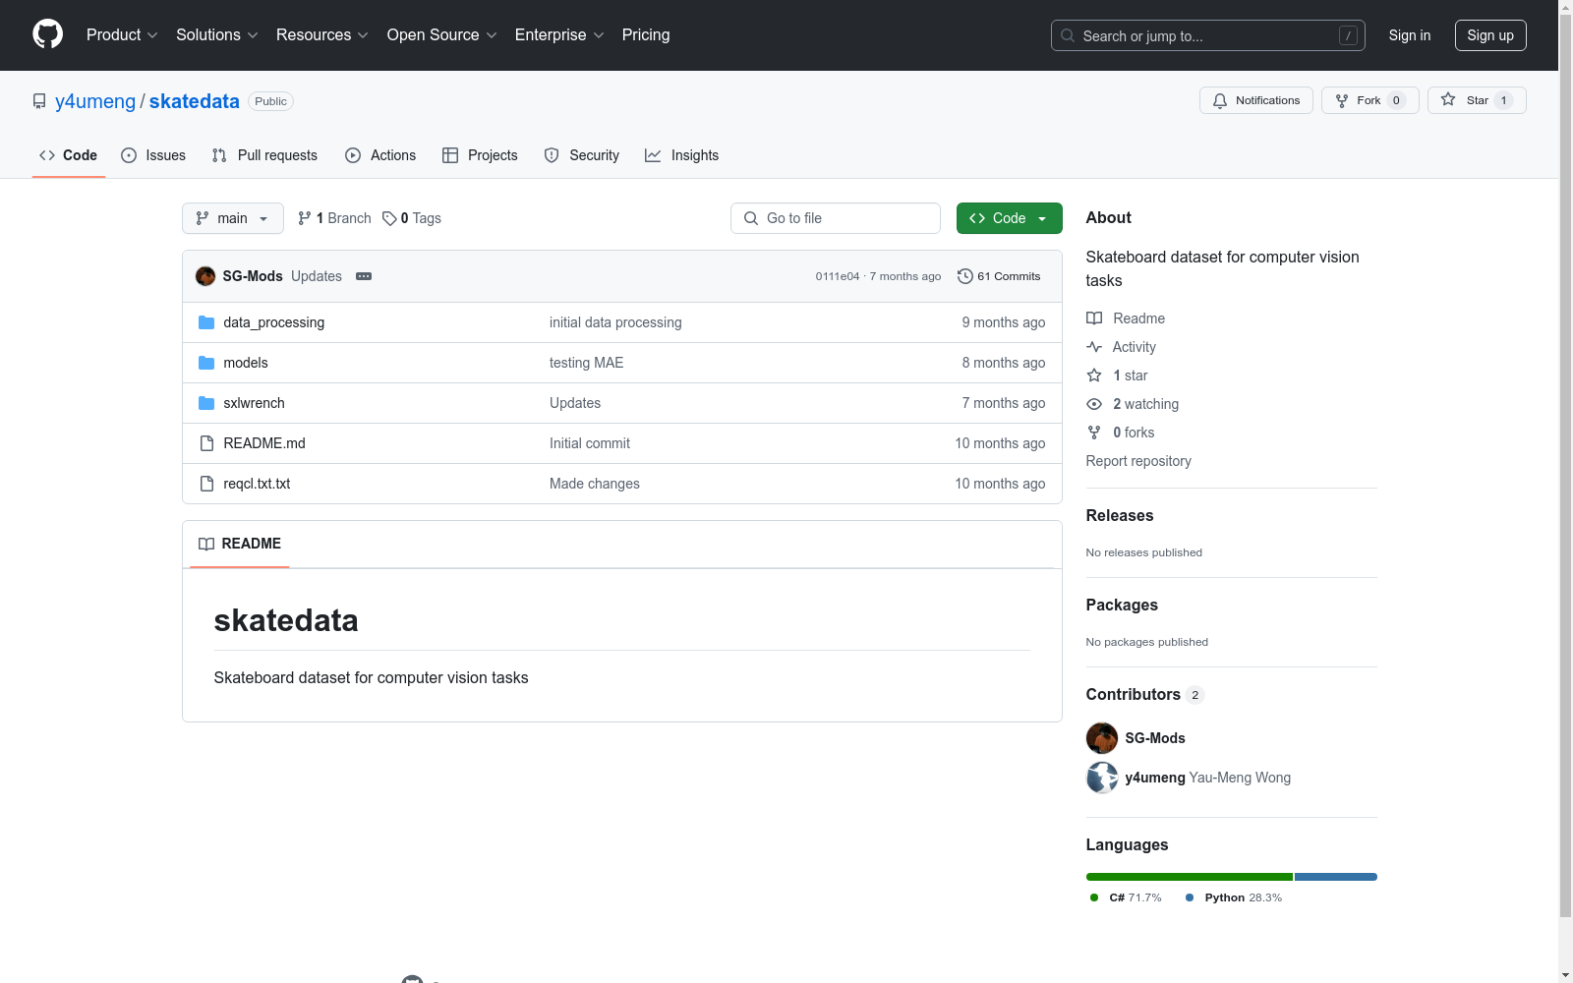Expand the Open Source menu
1573x983 pixels.
click(x=442, y=35)
